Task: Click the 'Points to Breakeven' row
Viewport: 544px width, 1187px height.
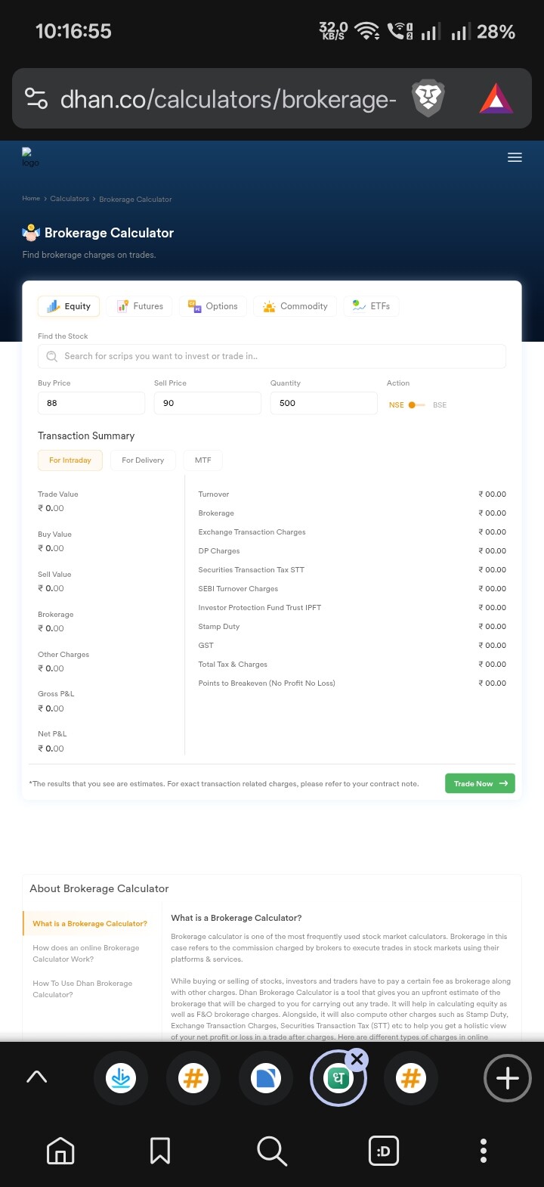Action: click(352, 683)
